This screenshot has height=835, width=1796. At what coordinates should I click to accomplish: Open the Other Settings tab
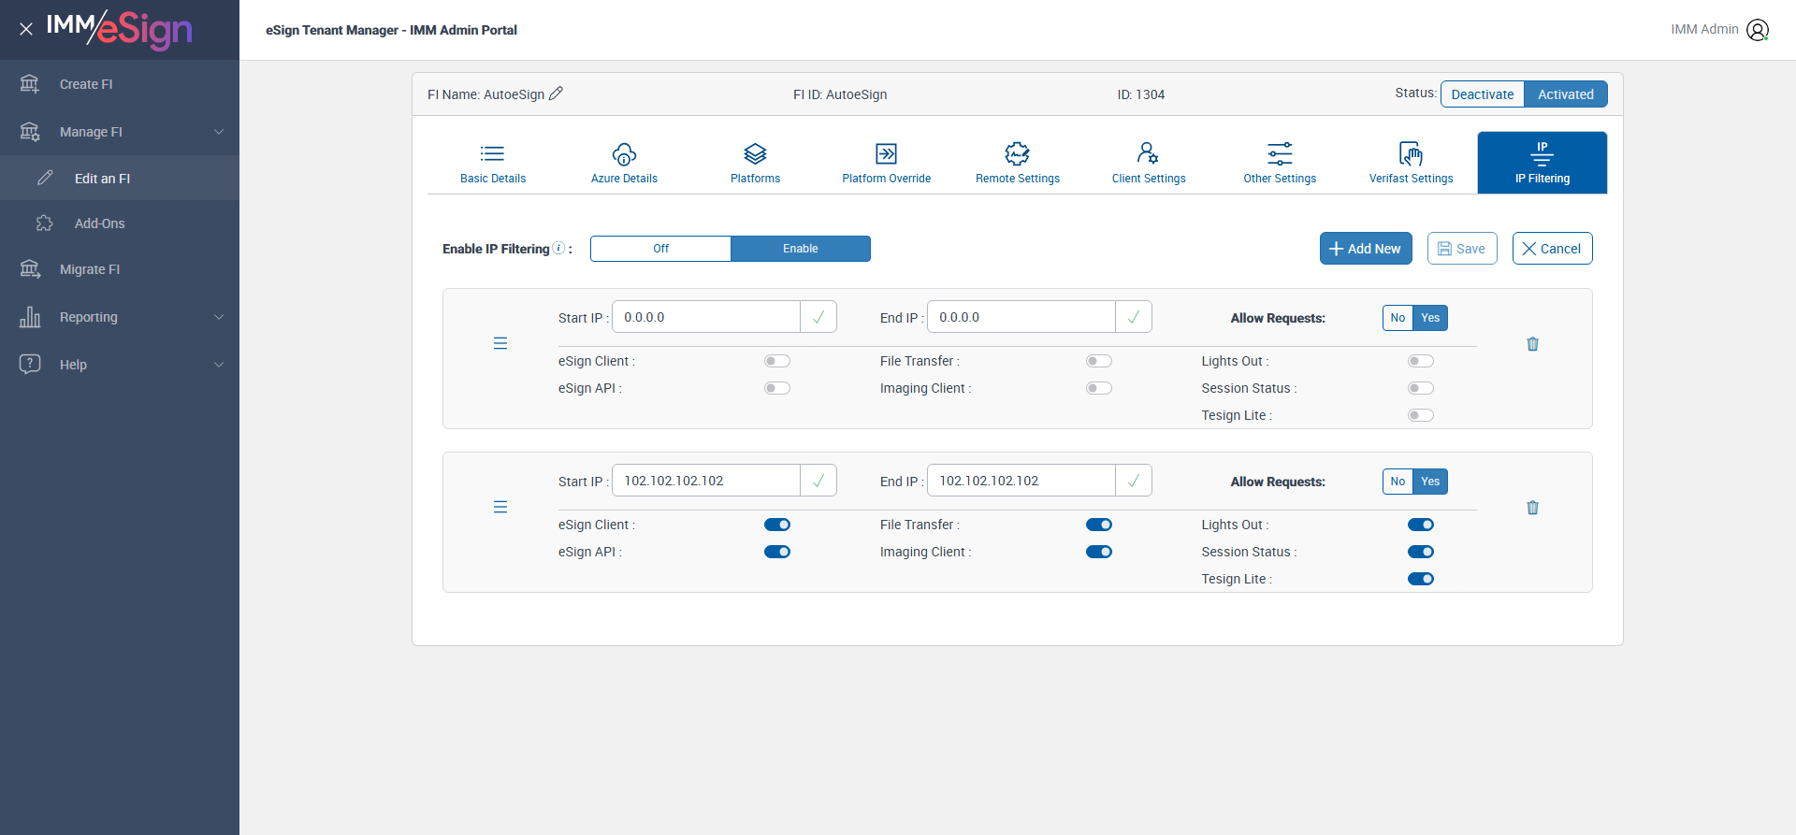(x=1280, y=163)
